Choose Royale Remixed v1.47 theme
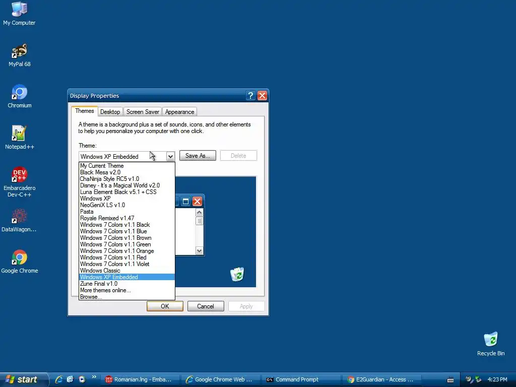 tap(126, 218)
